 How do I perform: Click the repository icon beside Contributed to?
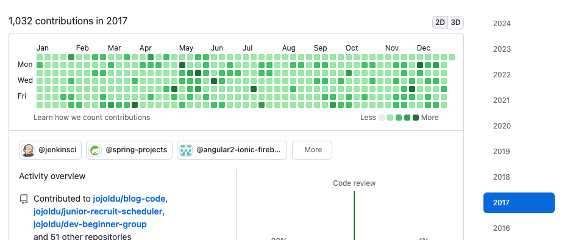(24, 199)
